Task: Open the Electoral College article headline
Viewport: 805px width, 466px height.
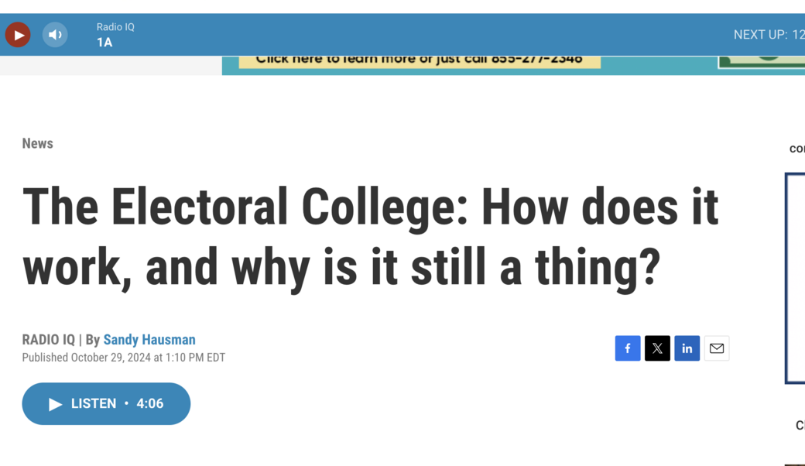Action: [x=371, y=235]
